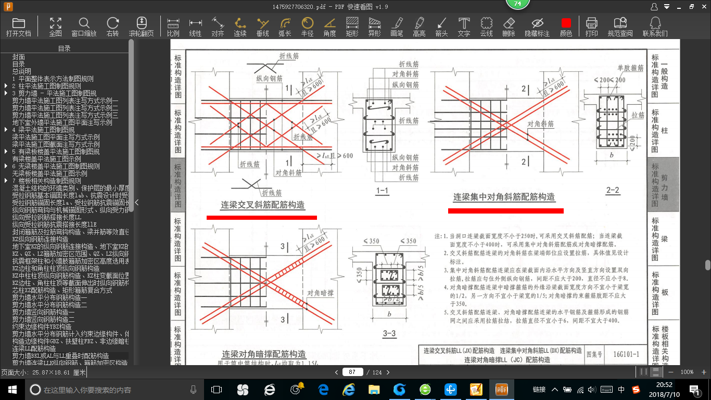
Task: Select the 异形 irregular shape tool
Action: [x=374, y=27]
